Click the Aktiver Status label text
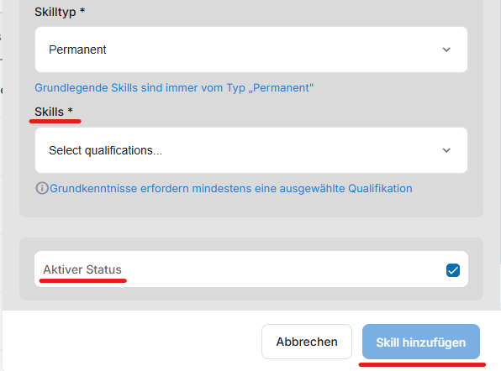Screen dimensions: 501x371 82,269
